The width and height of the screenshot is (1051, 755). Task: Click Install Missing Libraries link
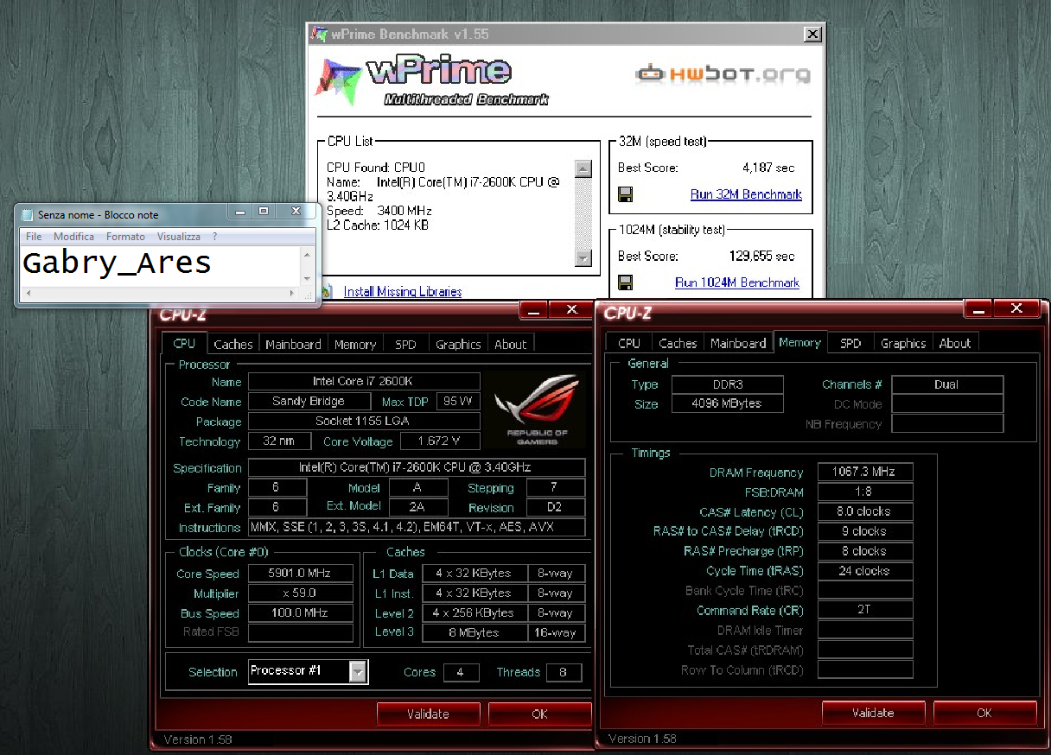pos(403,291)
